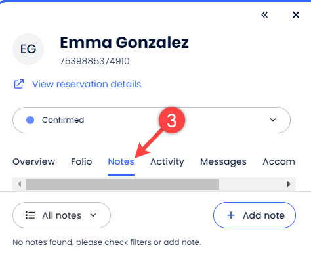
Task: Click the list icon in notes filter
Action: point(30,215)
